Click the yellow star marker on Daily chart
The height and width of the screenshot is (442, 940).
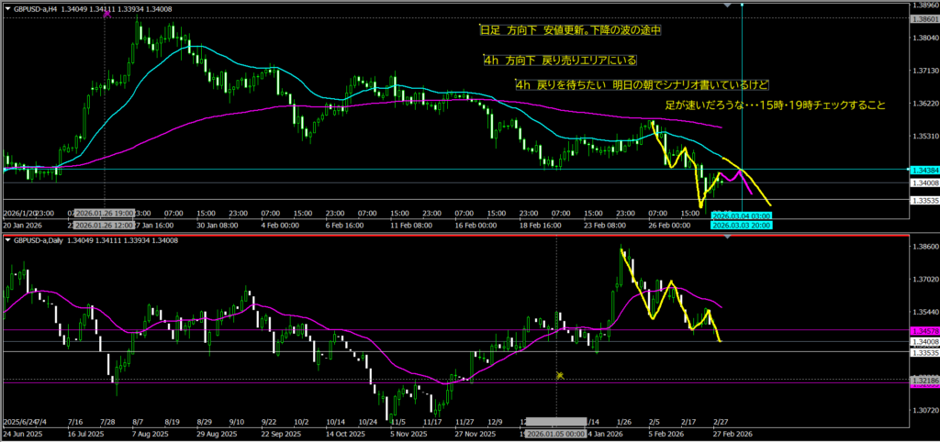[559, 375]
